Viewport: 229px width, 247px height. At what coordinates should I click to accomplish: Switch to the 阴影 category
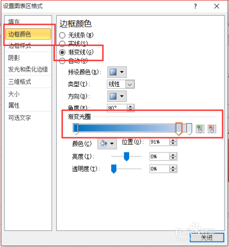(x=14, y=58)
